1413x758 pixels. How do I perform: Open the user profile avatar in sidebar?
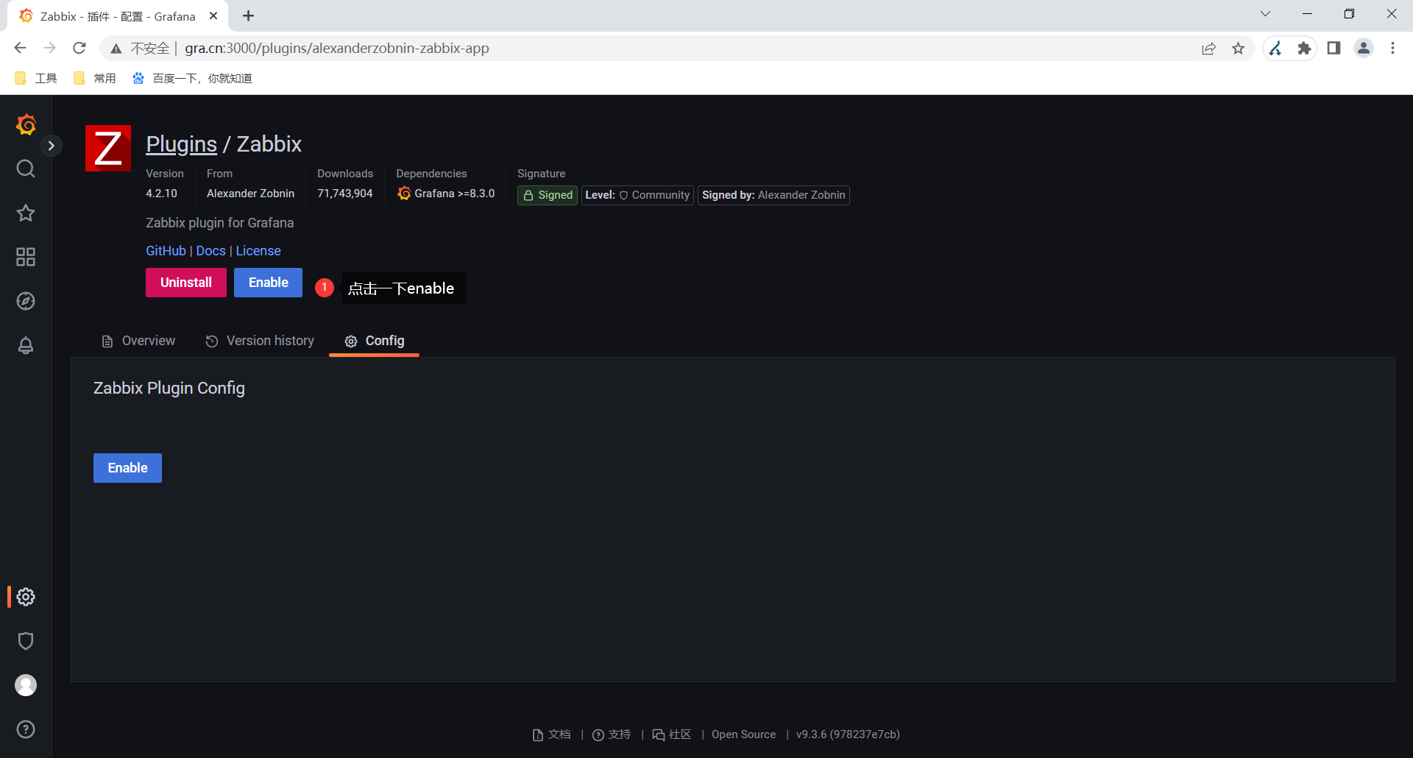[26, 685]
